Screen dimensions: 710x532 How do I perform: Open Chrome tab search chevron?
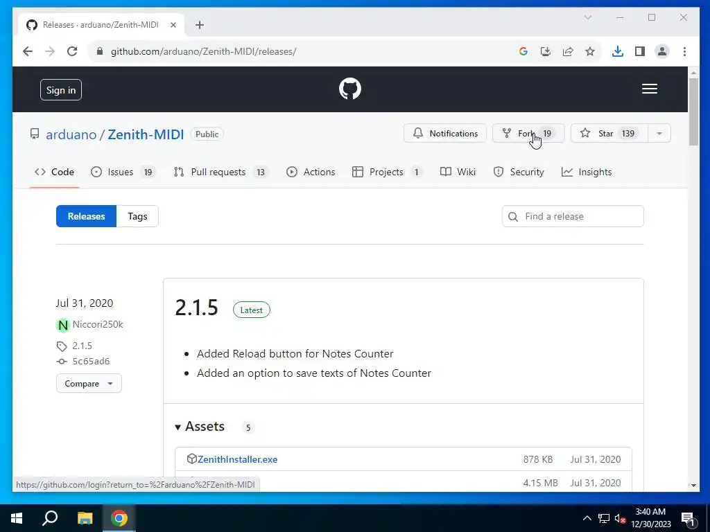(x=588, y=17)
